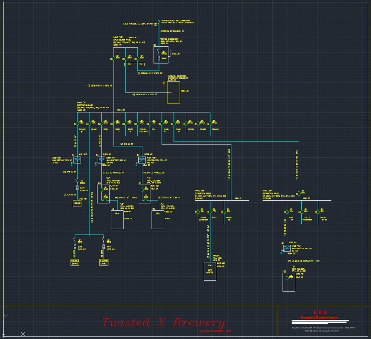Click the UCS Y axis label
371x339 pixels.
pos(6,316)
